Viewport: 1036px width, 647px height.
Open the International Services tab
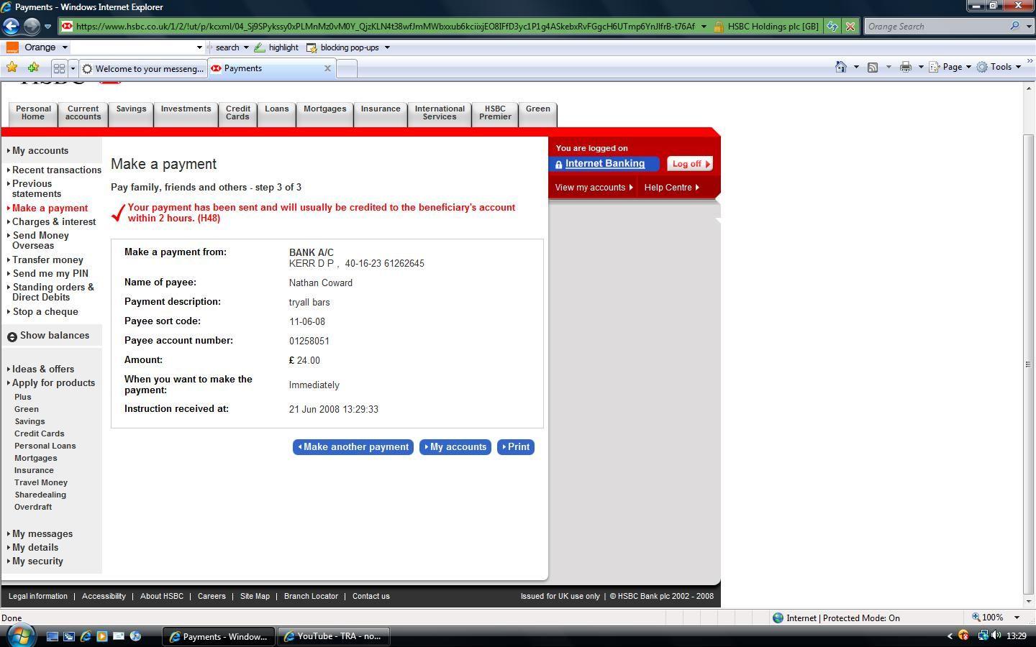pyautogui.click(x=440, y=113)
